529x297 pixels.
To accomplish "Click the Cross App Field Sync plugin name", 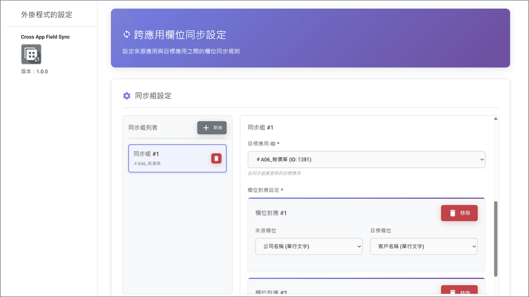I will click(x=45, y=37).
